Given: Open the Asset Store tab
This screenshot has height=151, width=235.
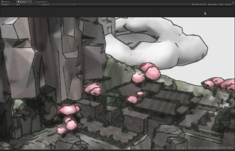Looking at the screenshot, I should pyautogui.click(x=40, y=2).
